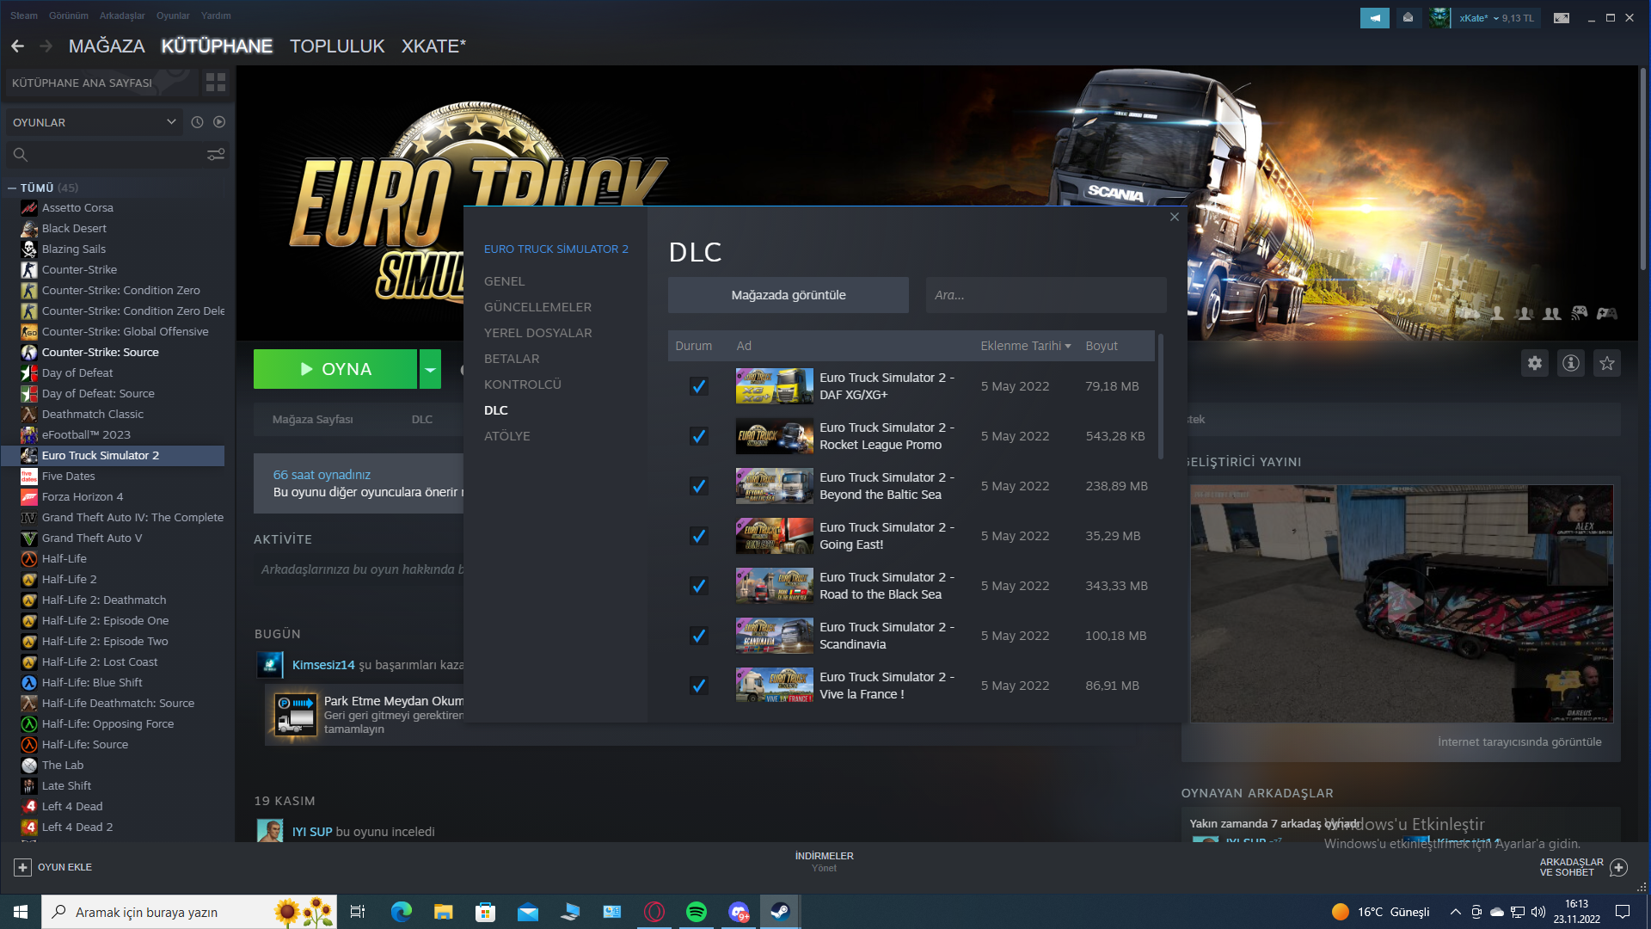Open File Explorer from the taskbar
The width and height of the screenshot is (1651, 929).
point(444,912)
